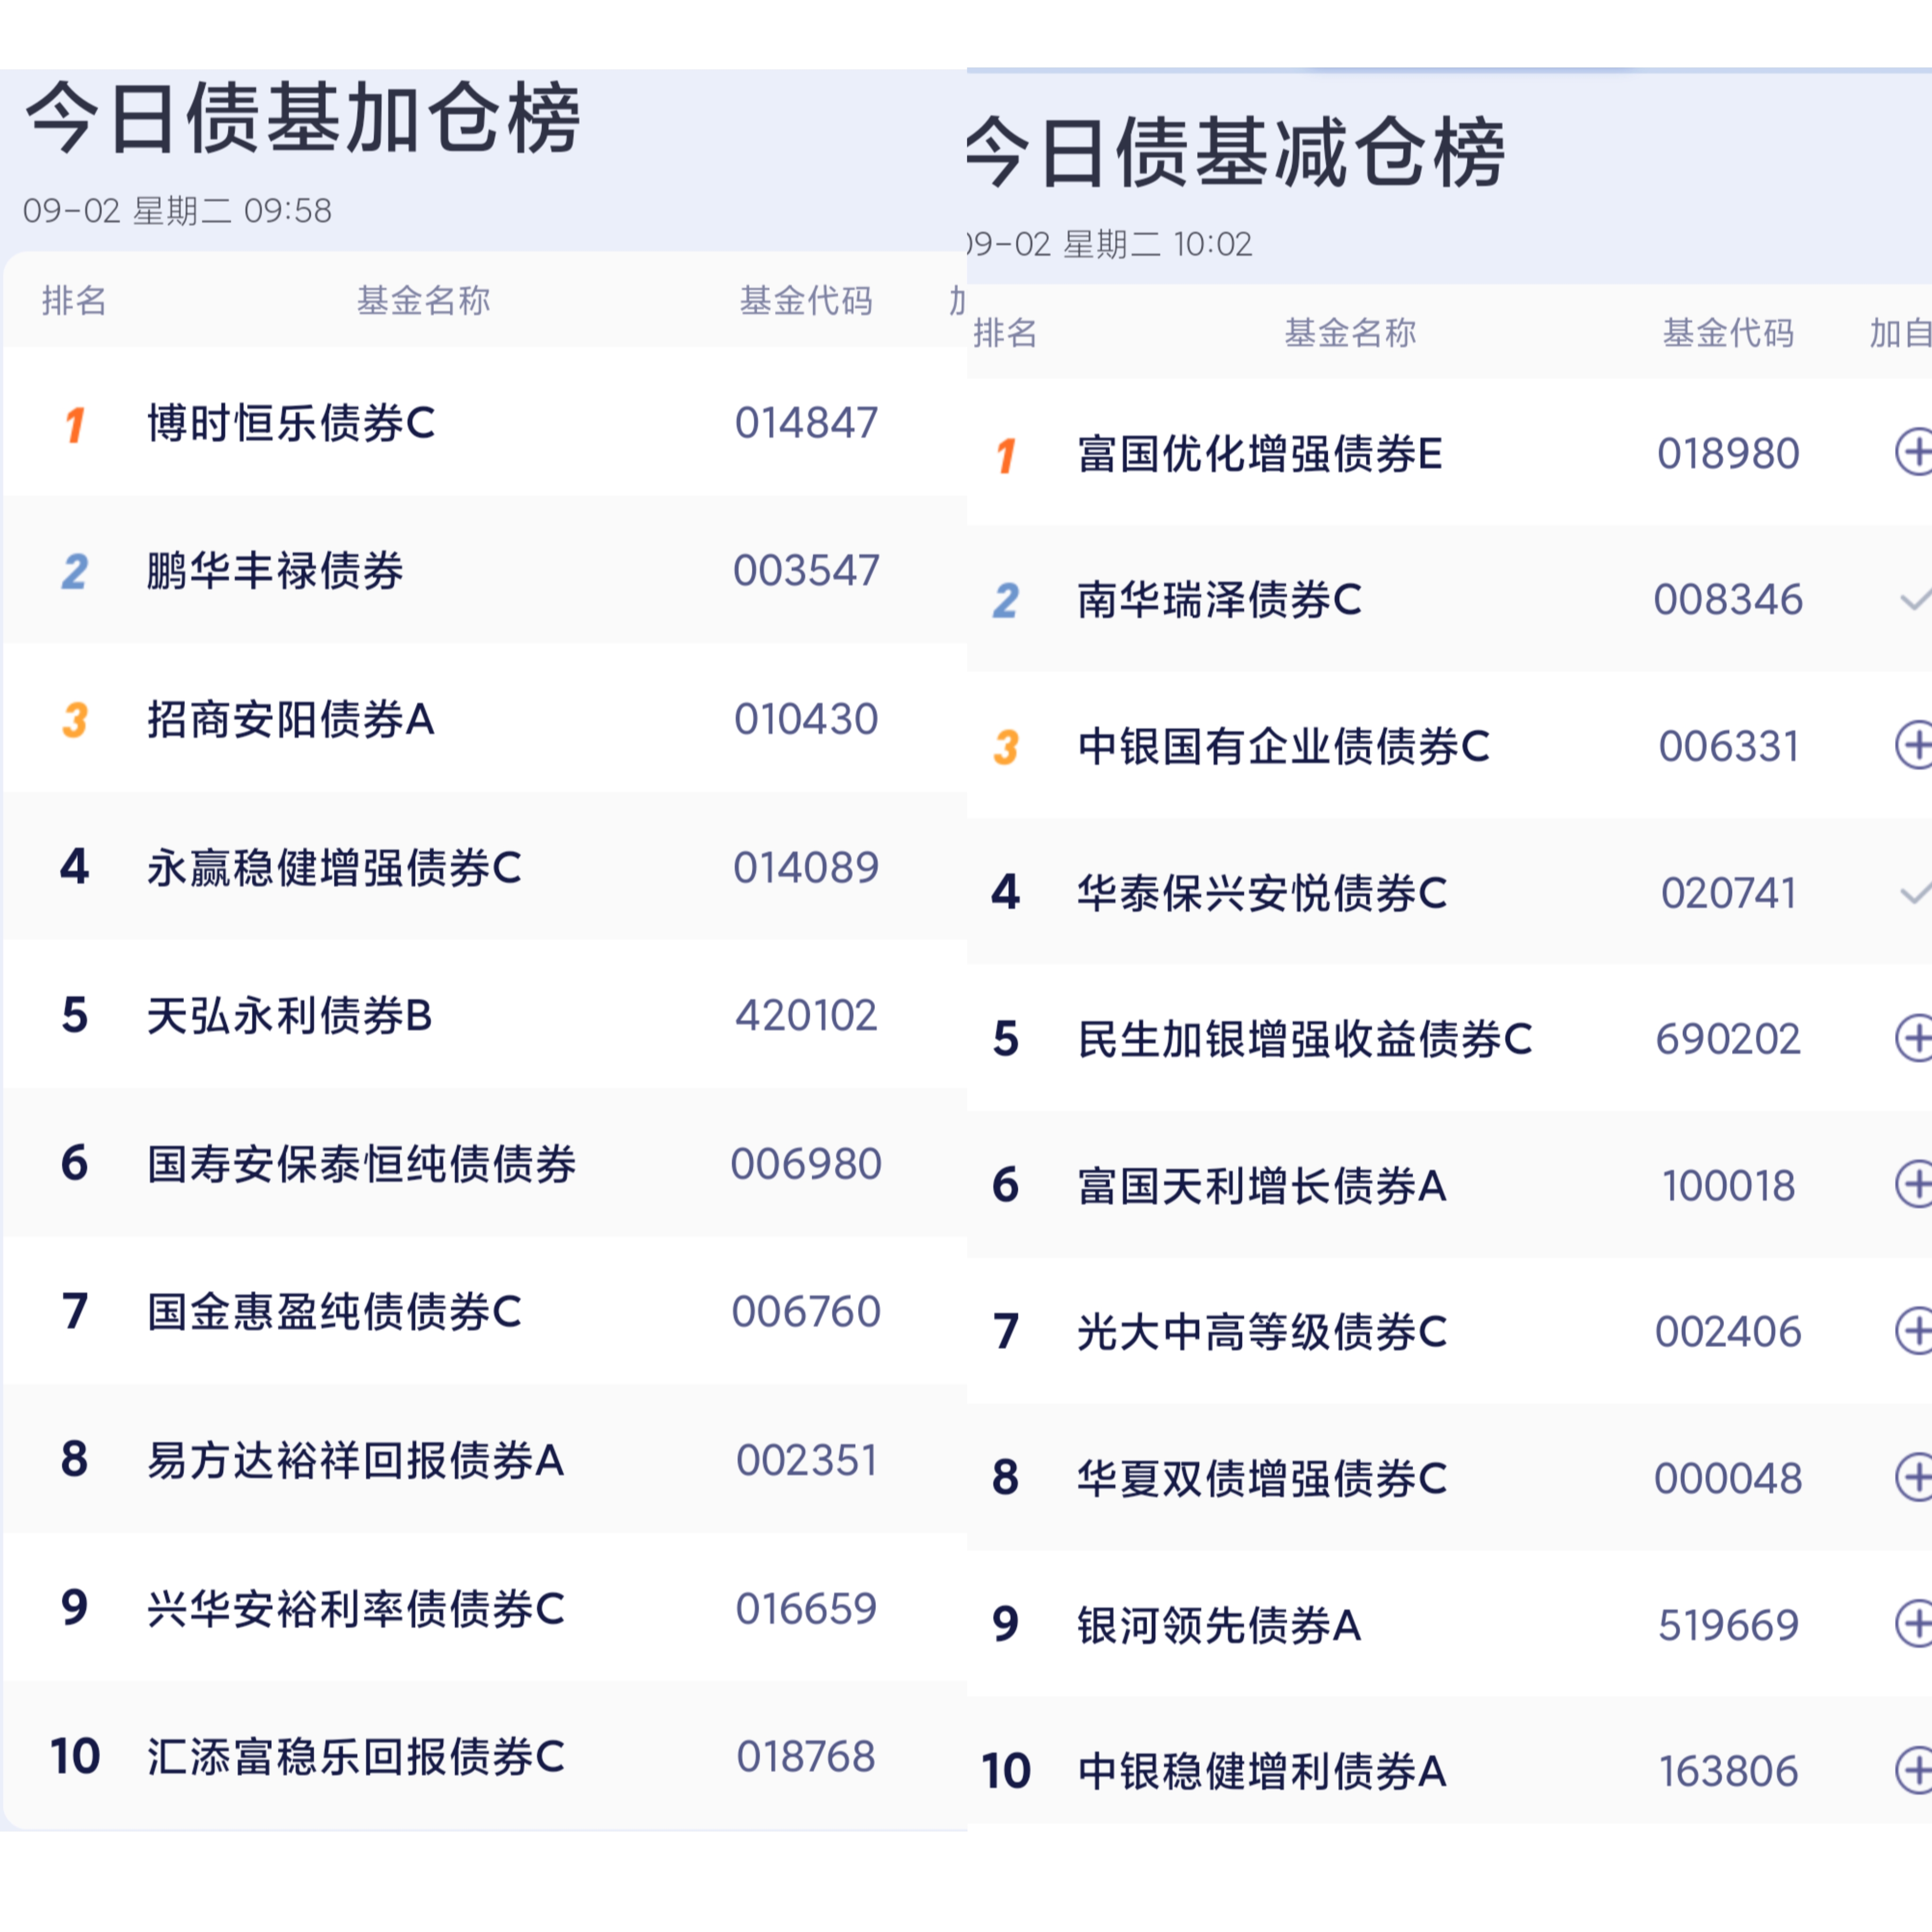Select fund code 006331
Image resolution: width=1932 pixels, height=1932 pixels.
[1728, 746]
